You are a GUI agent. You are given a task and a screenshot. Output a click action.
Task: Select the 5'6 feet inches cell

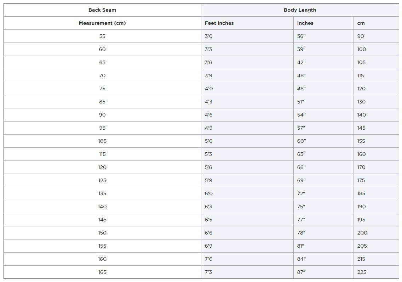(x=209, y=167)
